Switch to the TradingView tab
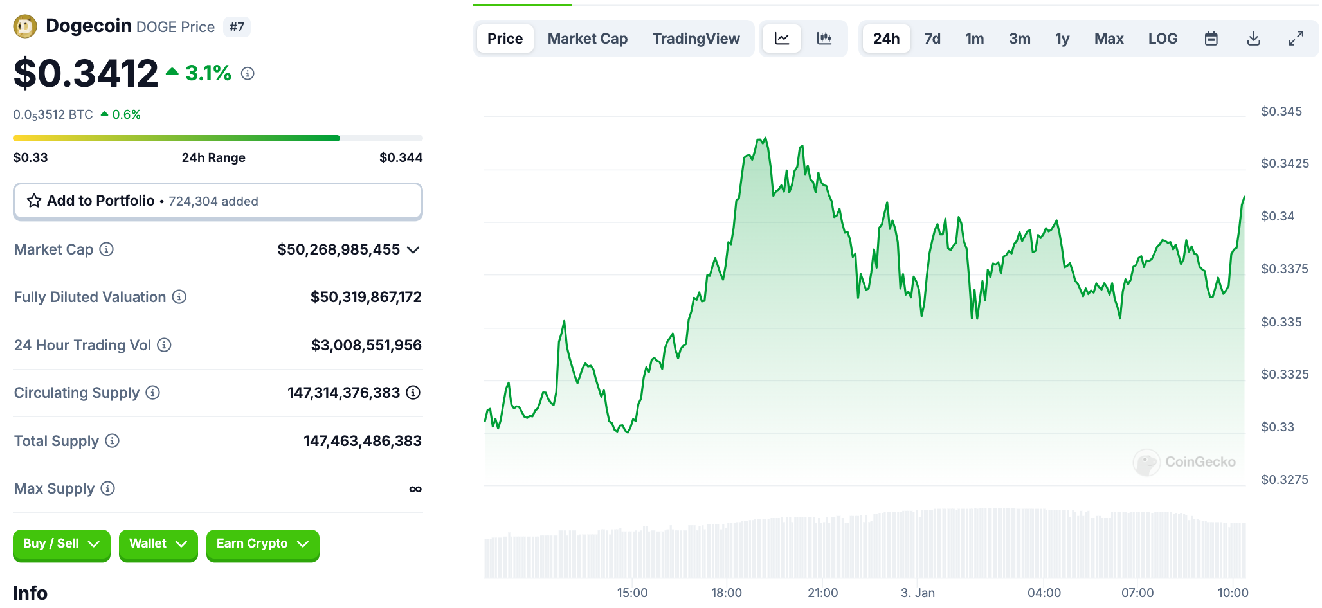Screen dimensions: 1322x608 pos(696,39)
